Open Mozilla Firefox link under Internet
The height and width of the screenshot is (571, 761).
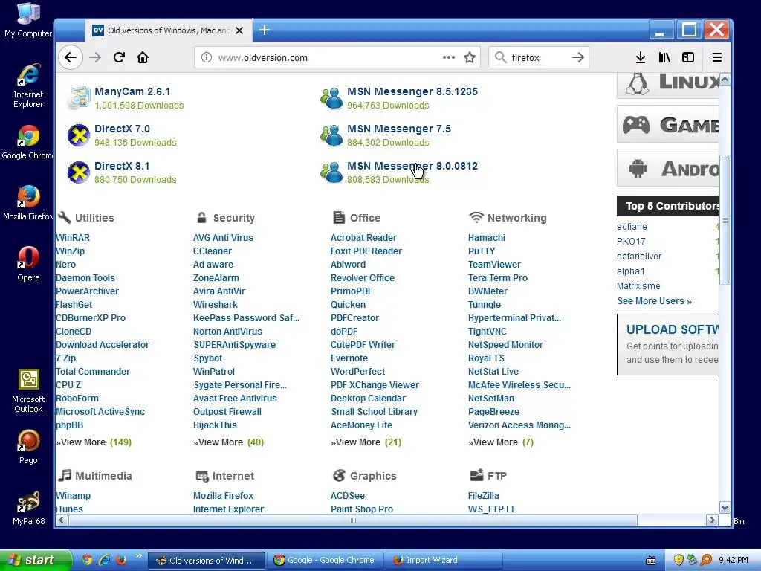pos(223,495)
